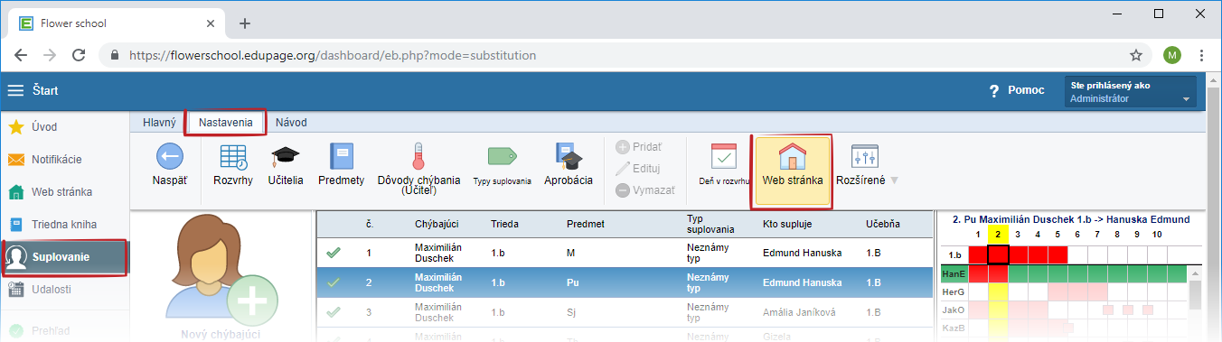Toggle green checkmark on row 1
Screen dimensions: 1222x342
pos(334,253)
